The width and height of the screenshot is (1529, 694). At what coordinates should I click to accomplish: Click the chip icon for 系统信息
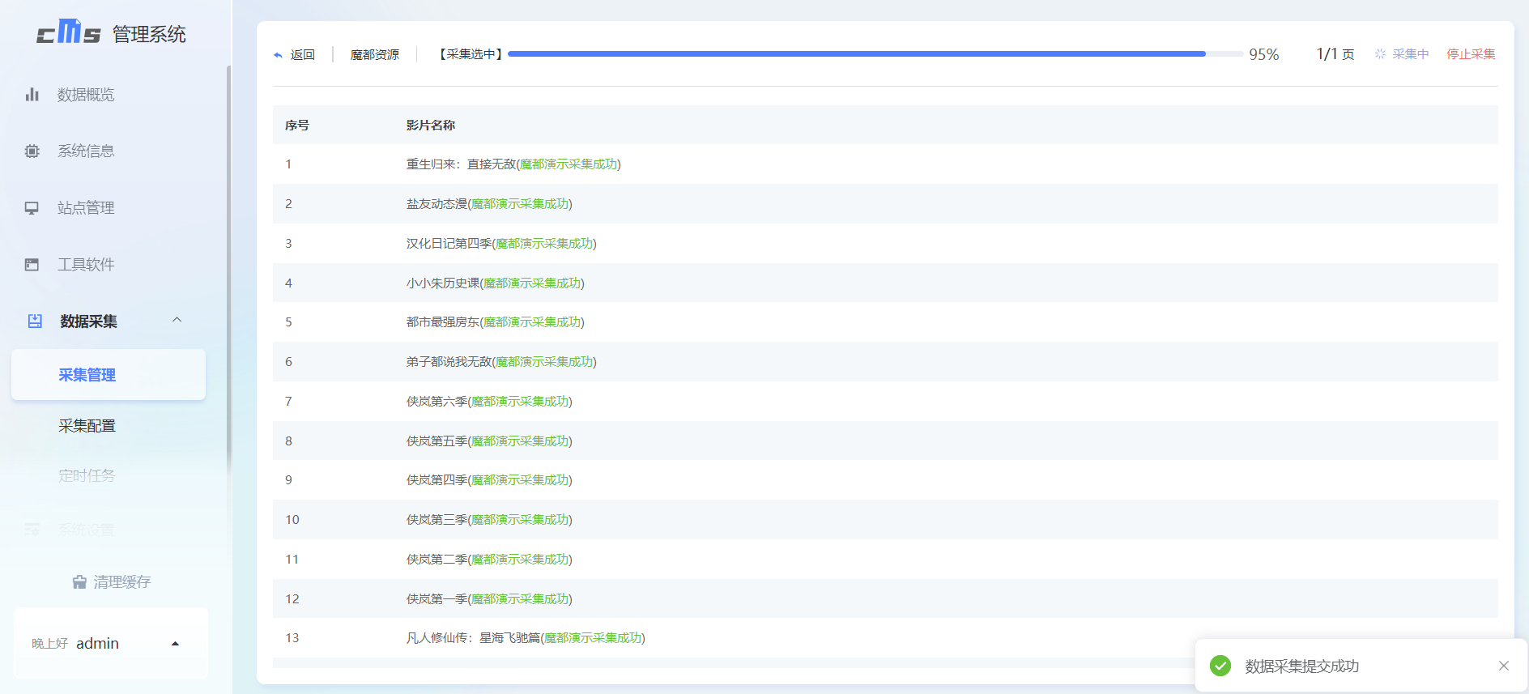(x=32, y=151)
